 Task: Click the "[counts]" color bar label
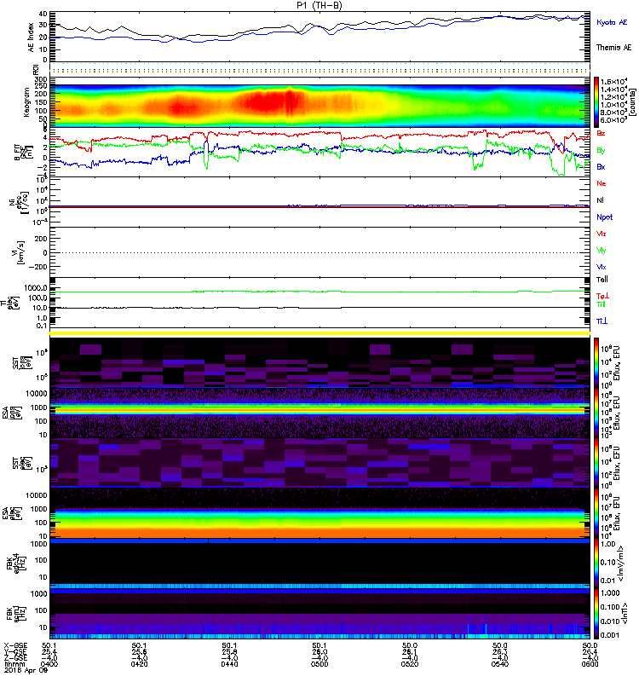tap(633, 103)
